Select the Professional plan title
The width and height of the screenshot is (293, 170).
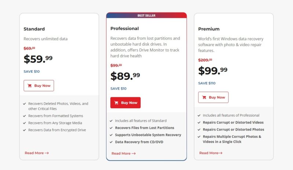(x=125, y=29)
